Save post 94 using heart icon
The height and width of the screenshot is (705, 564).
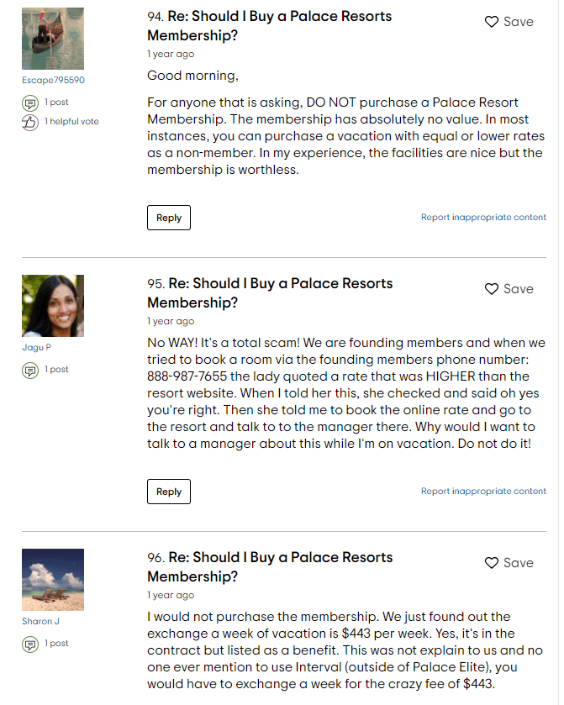click(492, 22)
